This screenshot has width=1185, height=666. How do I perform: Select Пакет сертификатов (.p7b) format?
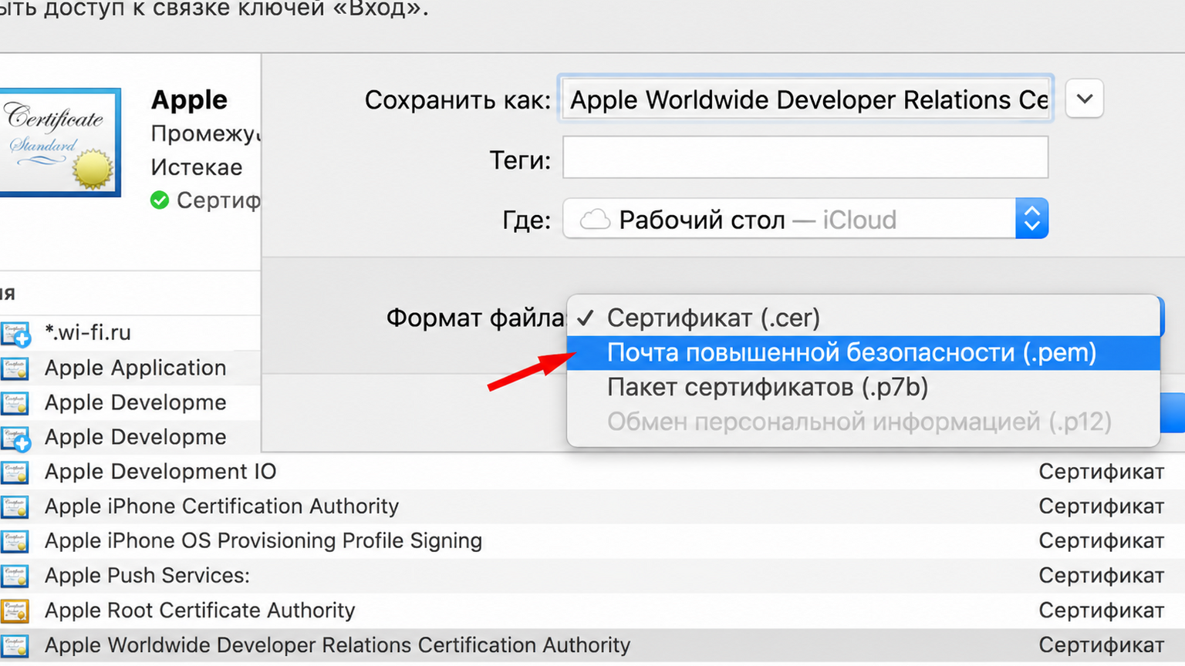(863, 387)
